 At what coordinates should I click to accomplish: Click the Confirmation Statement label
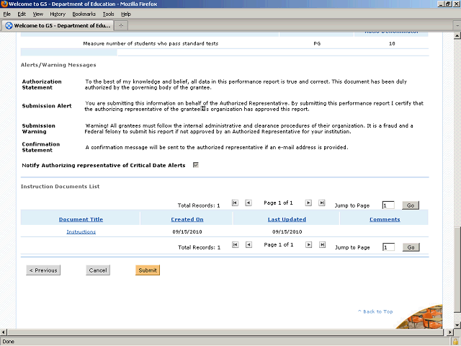point(41,147)
